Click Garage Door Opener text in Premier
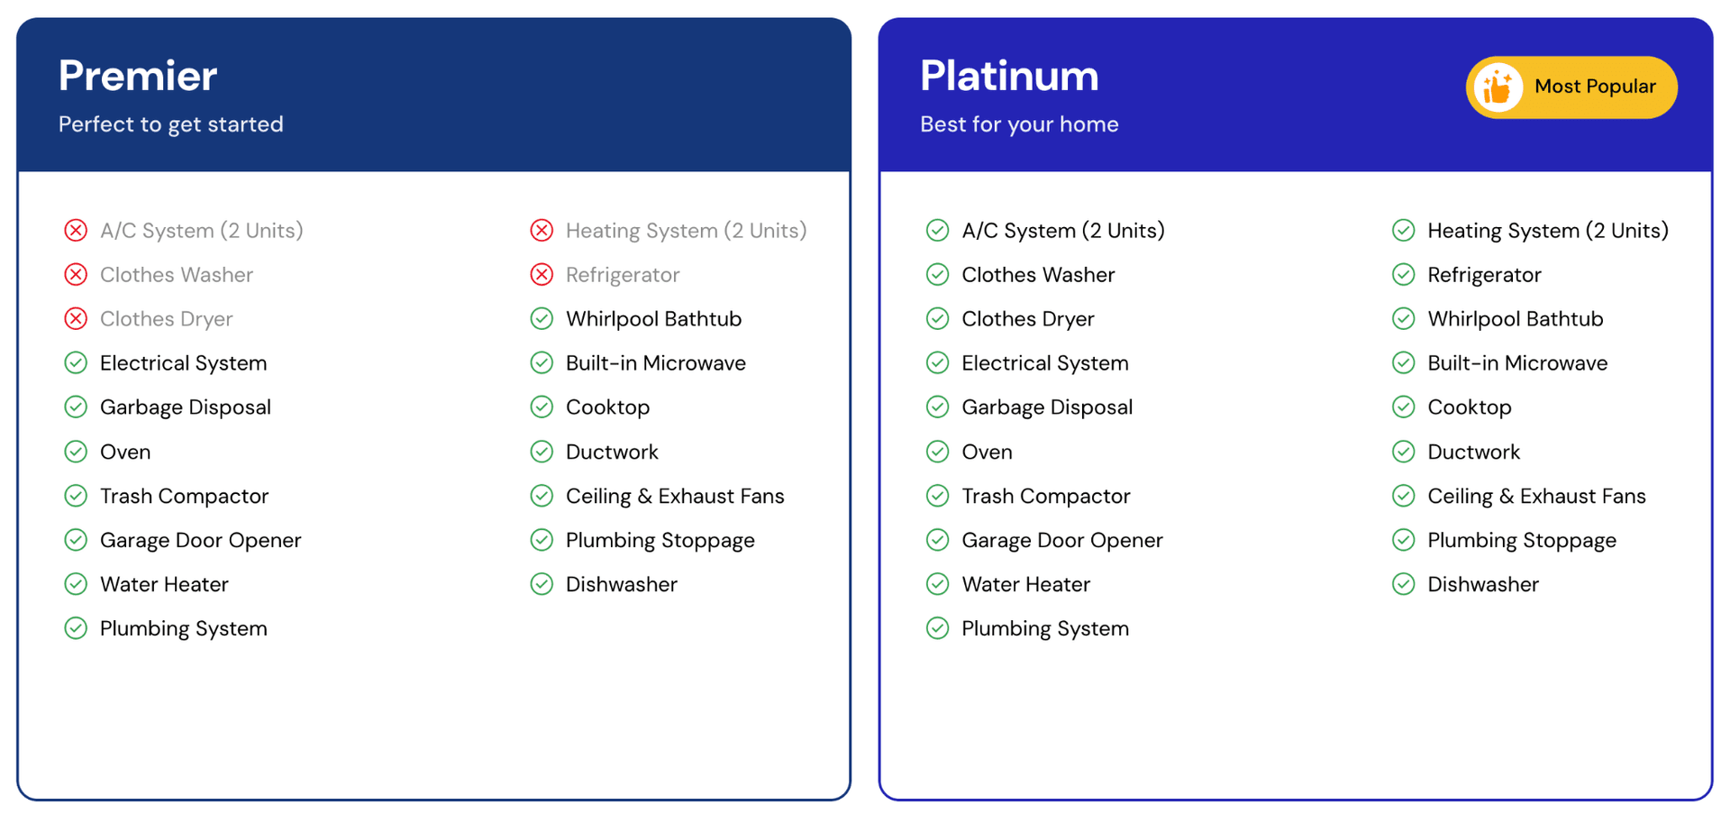This screenshot has width=1730, height=823. pyautogui.click(x=200, y=540)
